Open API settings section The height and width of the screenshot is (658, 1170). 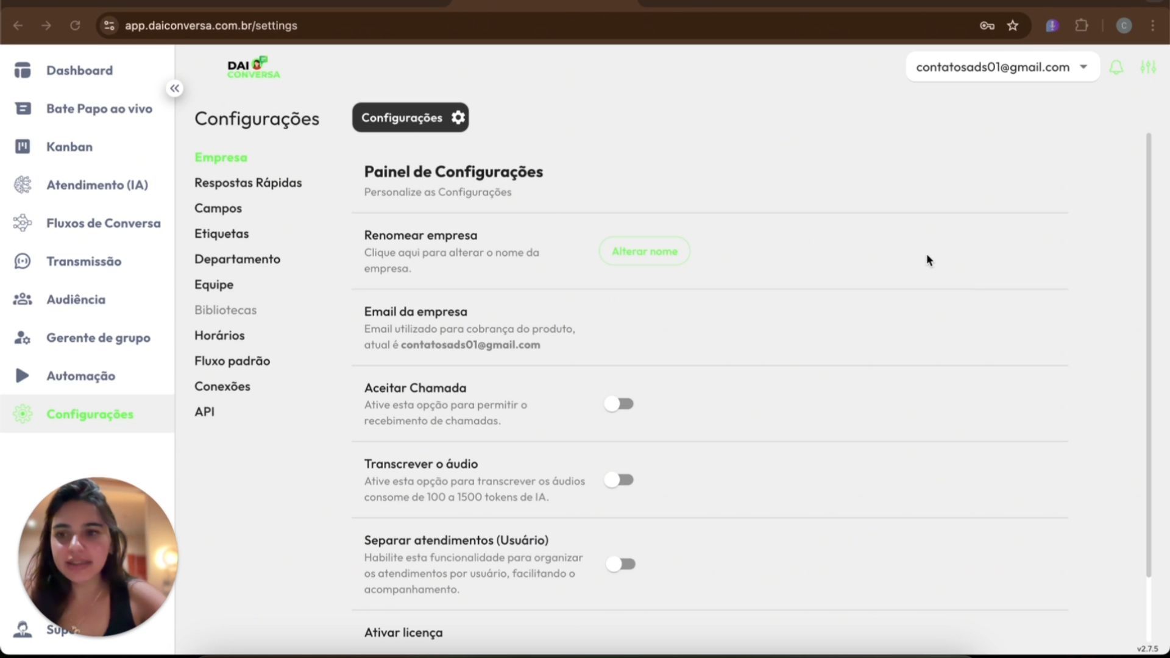point(204,412)
